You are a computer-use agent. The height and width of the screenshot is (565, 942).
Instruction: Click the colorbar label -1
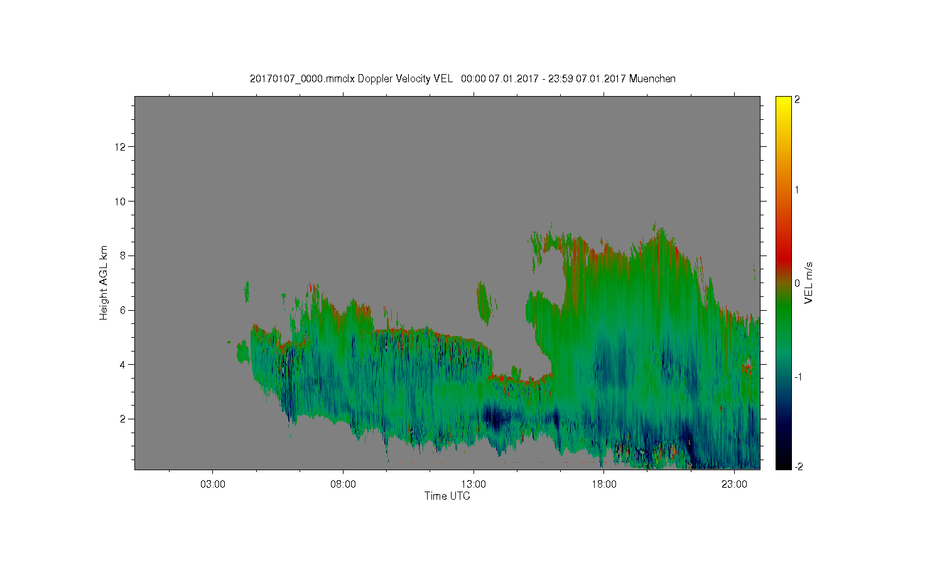pos(798,377)
